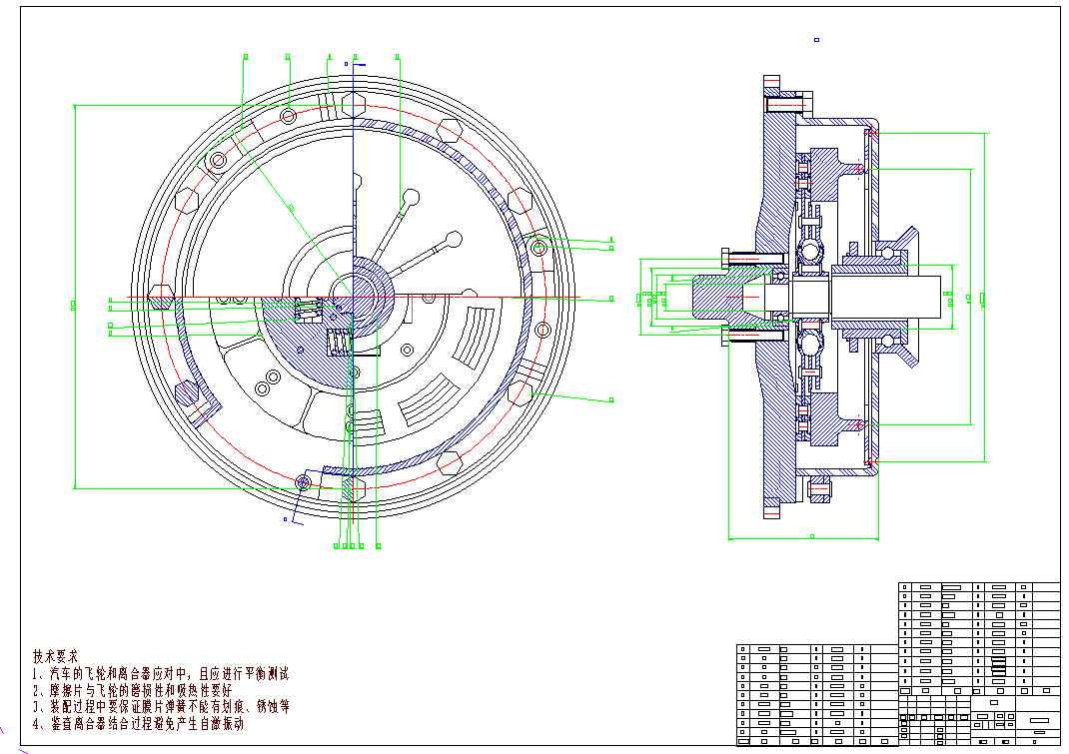This screenshot has width=1069, height=754.
Task: Click the bolt head at top of section view
Action: 786,103
